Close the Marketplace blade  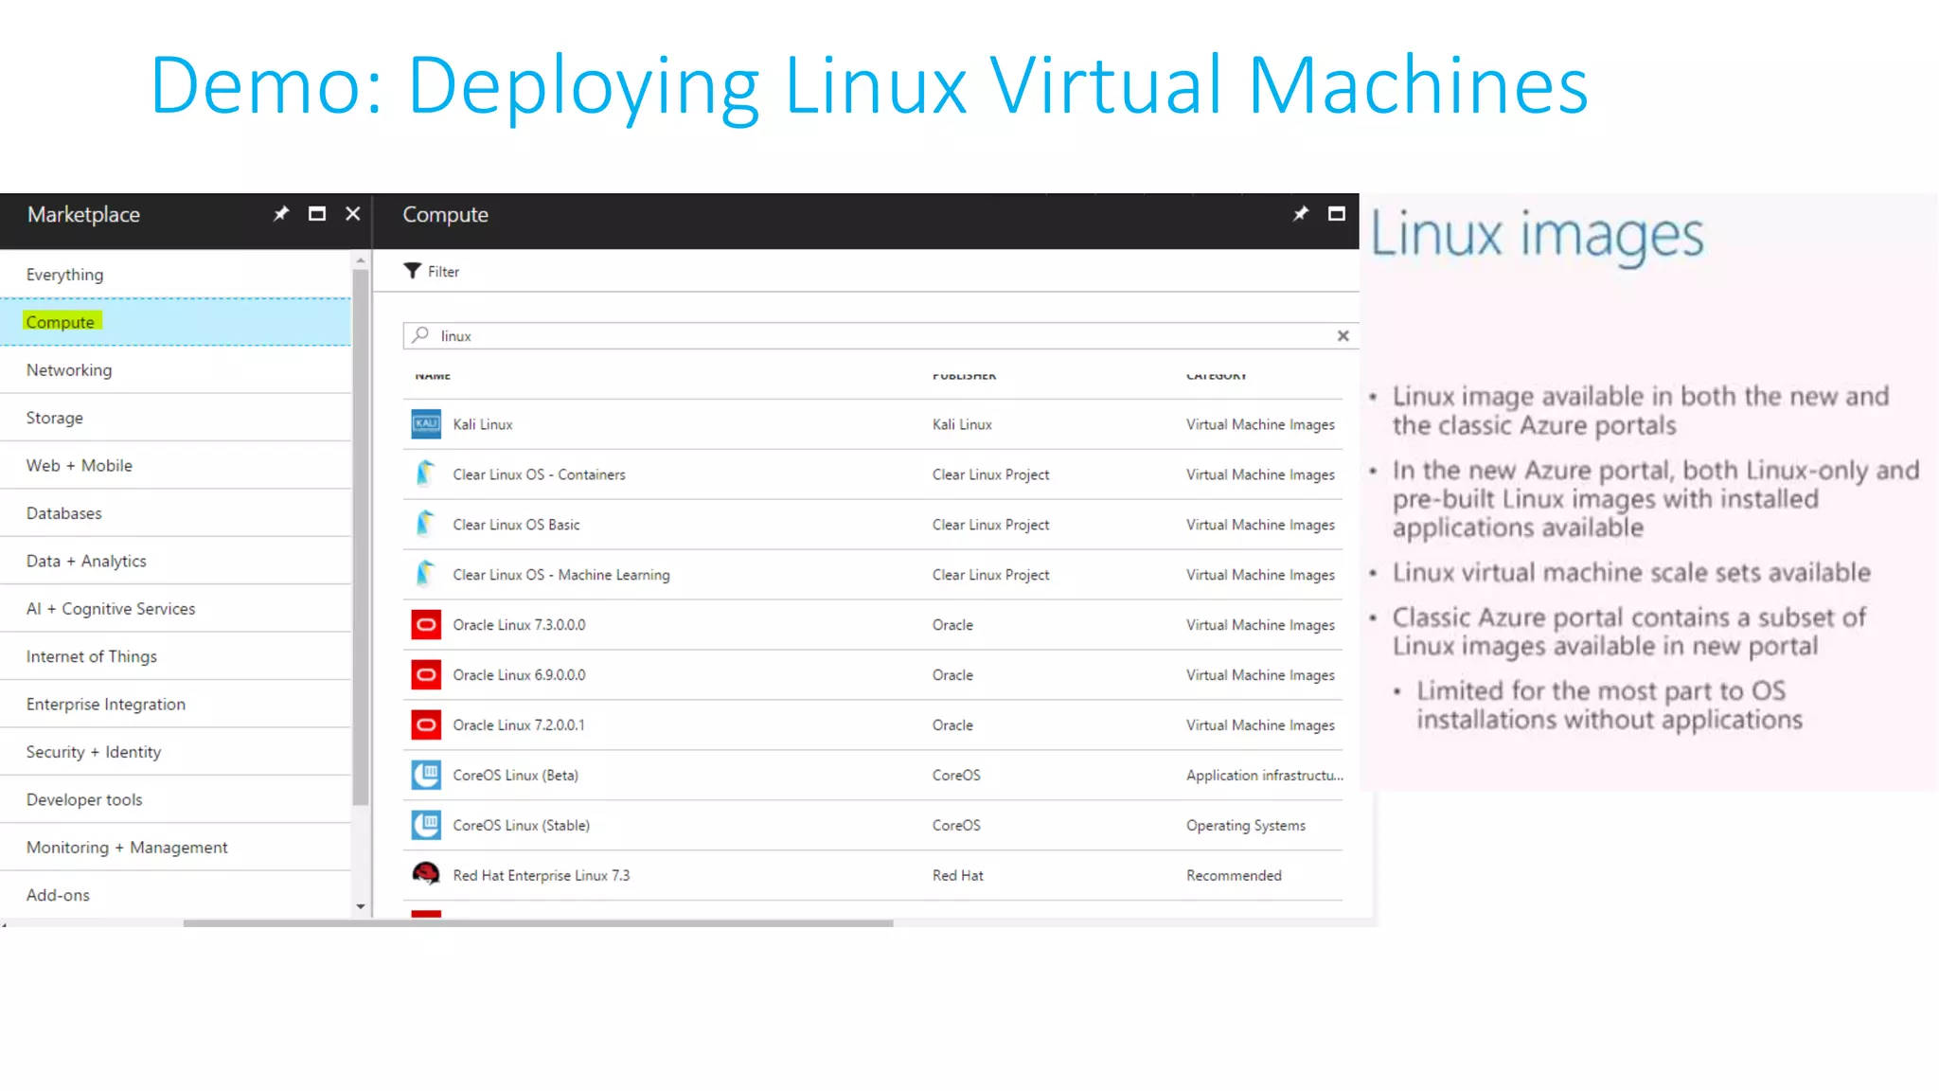tap(353, 214)
